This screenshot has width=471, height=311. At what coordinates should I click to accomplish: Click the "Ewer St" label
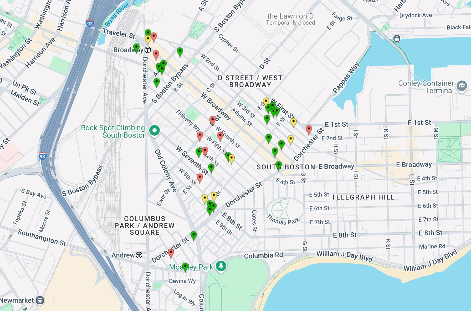coord(163,197)
